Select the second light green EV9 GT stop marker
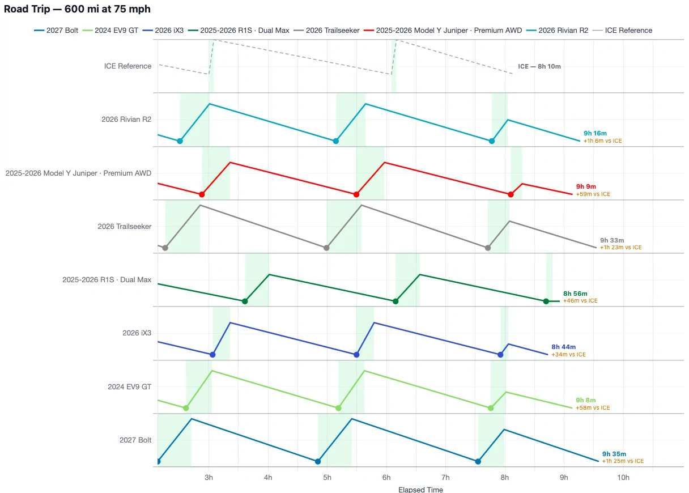 tap(338, 408)
